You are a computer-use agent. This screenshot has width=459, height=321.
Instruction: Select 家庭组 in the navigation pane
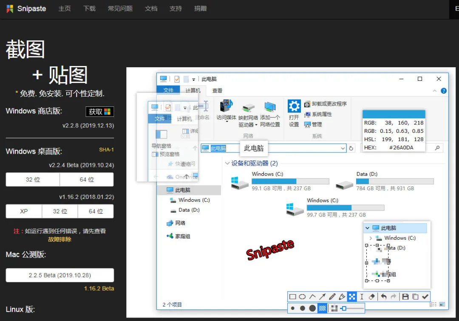(x=178, y=236)
